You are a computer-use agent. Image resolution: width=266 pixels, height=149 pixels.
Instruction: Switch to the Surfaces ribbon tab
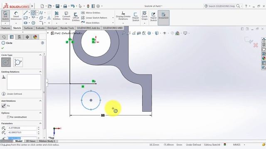28,28
